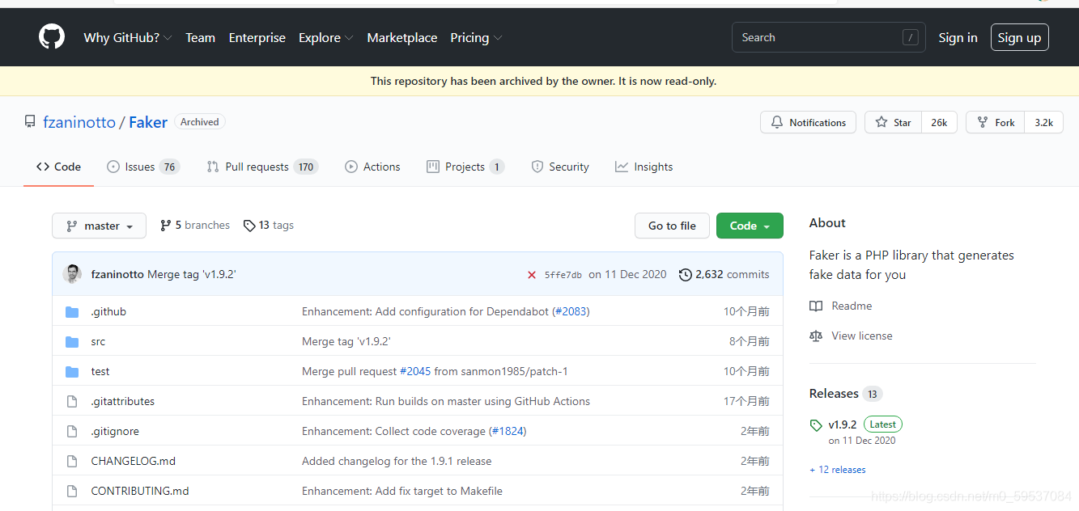Click the CHANGELOG.md file icon
The image size is (1079, 511).
point(72,462)
